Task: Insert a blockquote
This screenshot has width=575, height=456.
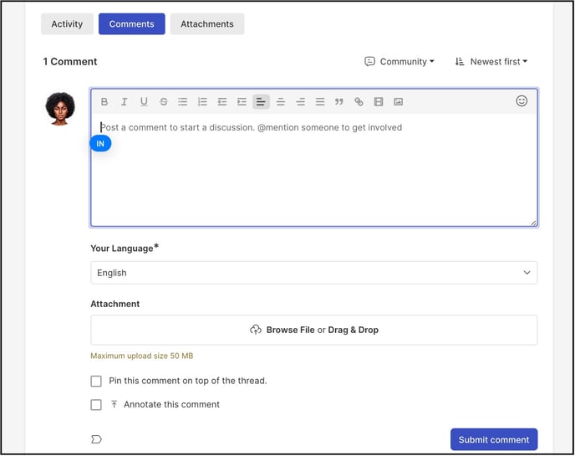Action: tap(339, 102)
